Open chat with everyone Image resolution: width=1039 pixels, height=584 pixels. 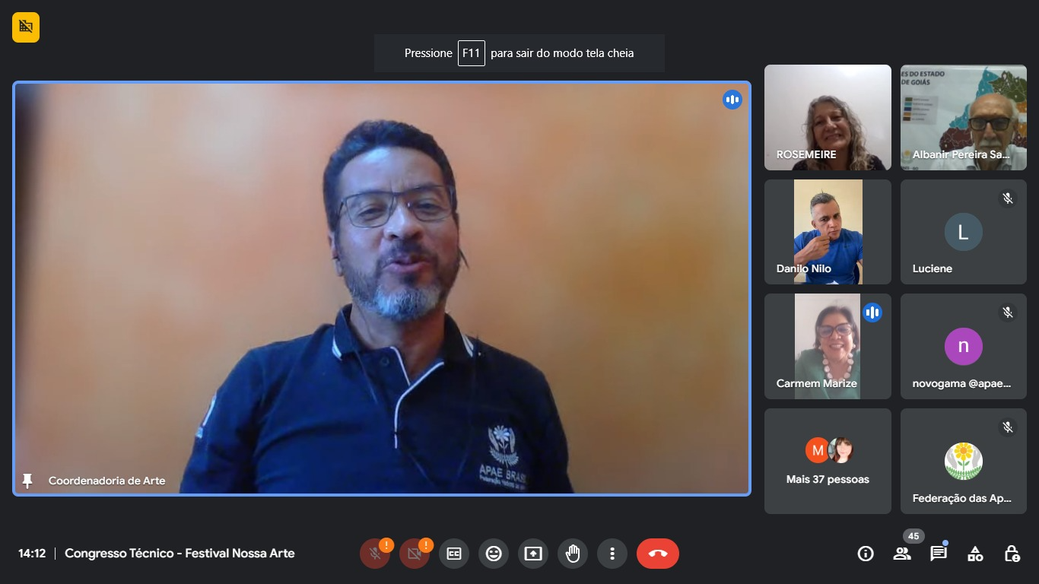(939, 554)
